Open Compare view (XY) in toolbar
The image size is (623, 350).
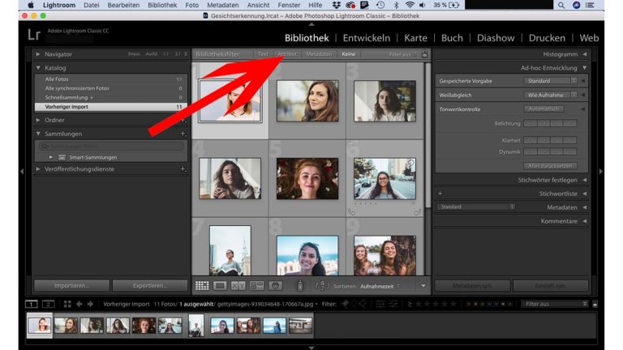(x=238, y=286)
